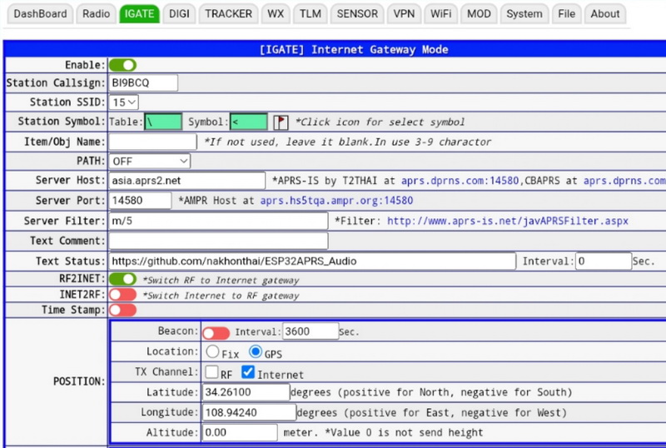Image resolution: width=666 pixels, height=448 pixels.
Task: Check the RF TX Channel checkbox
Action: tap(213, 373)
